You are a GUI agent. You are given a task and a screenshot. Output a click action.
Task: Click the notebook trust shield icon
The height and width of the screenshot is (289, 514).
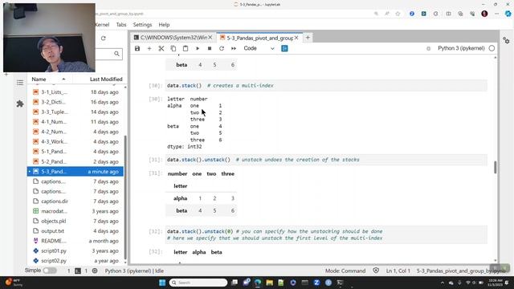click(376, 271)
